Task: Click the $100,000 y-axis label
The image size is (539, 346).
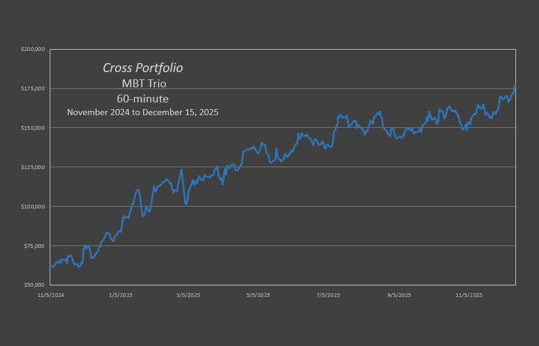Action: coord(33,207)
